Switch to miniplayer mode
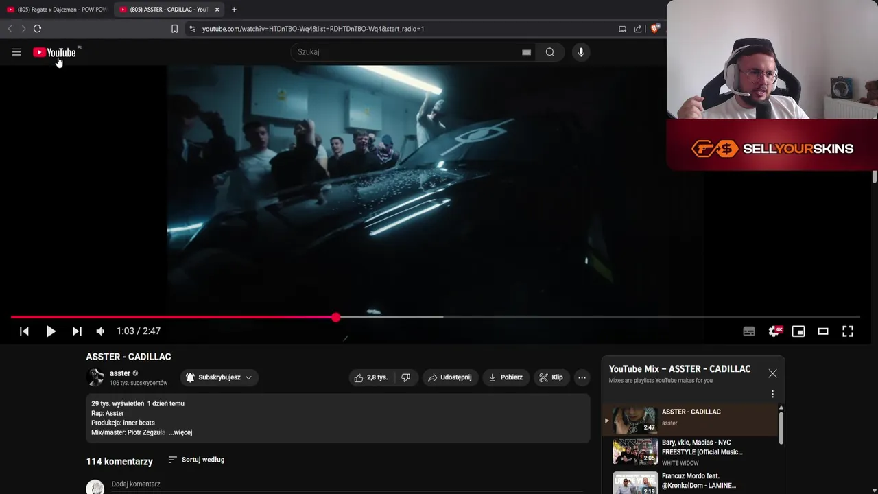Viewport: 878px width, 494px height. [798, 331]
